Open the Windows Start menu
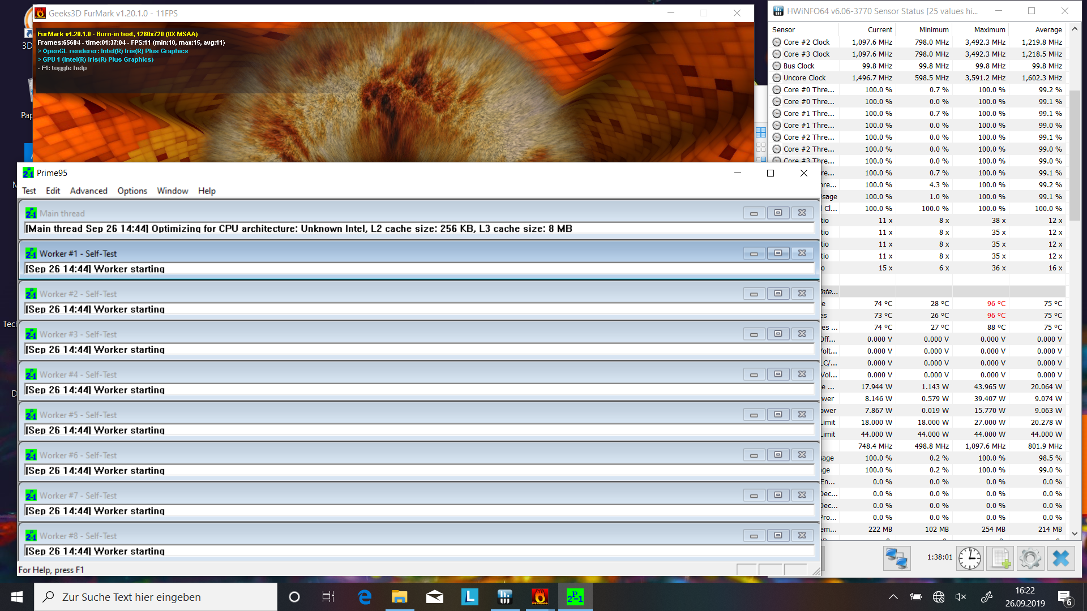This screenshot has width=1087, height=611. coord(17,597)
